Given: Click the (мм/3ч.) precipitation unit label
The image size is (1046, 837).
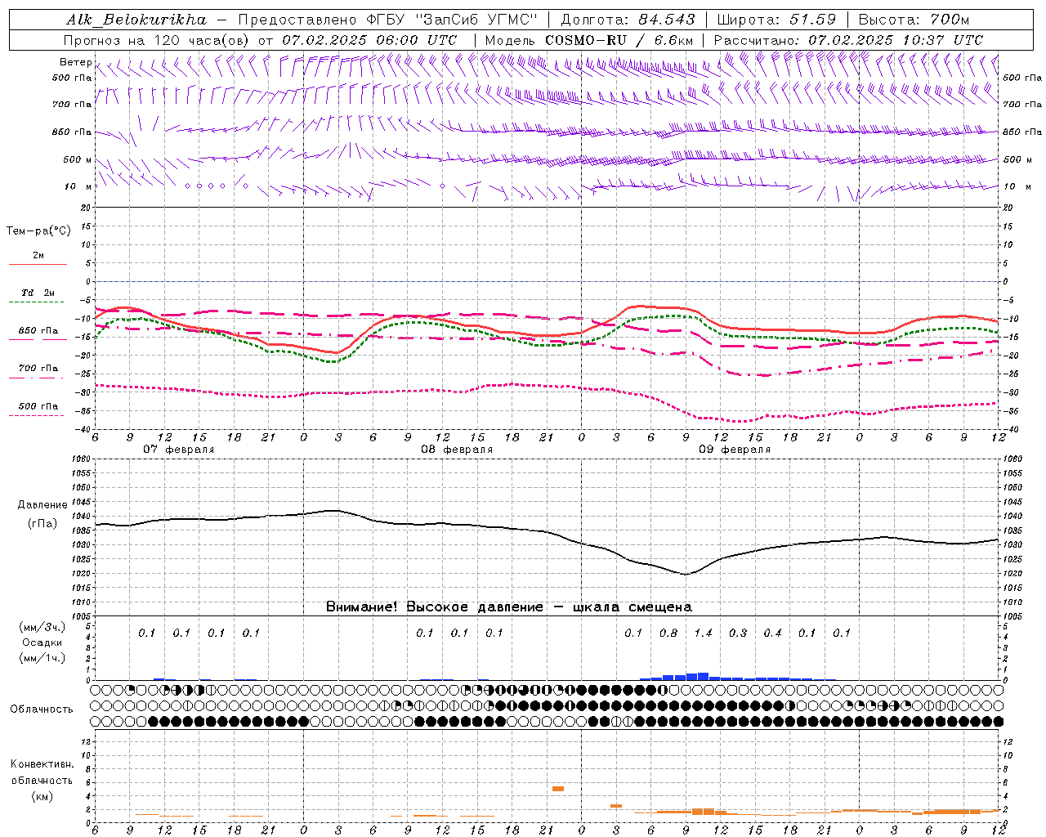Looking at the screenshot, I should pyautogui.click(x=42, y=627).
